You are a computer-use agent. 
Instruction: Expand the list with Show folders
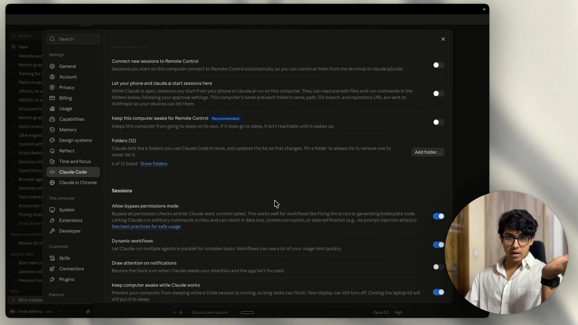154,164
